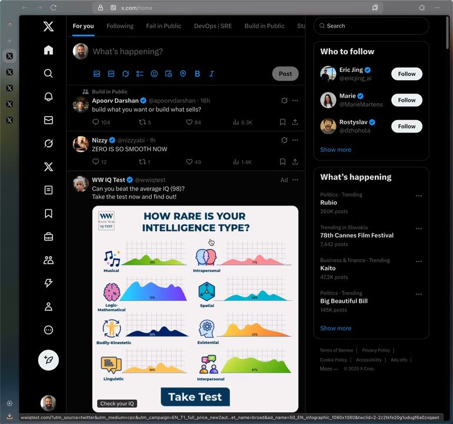Open account avatar at sidebar bottom

click(x=48, y=403)
